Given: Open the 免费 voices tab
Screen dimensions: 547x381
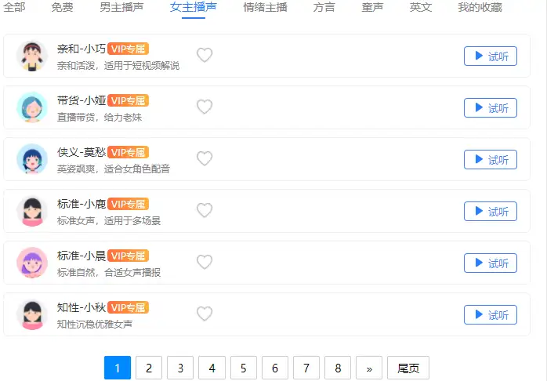Looking at the screenshot, I should (x=62, y=7).
